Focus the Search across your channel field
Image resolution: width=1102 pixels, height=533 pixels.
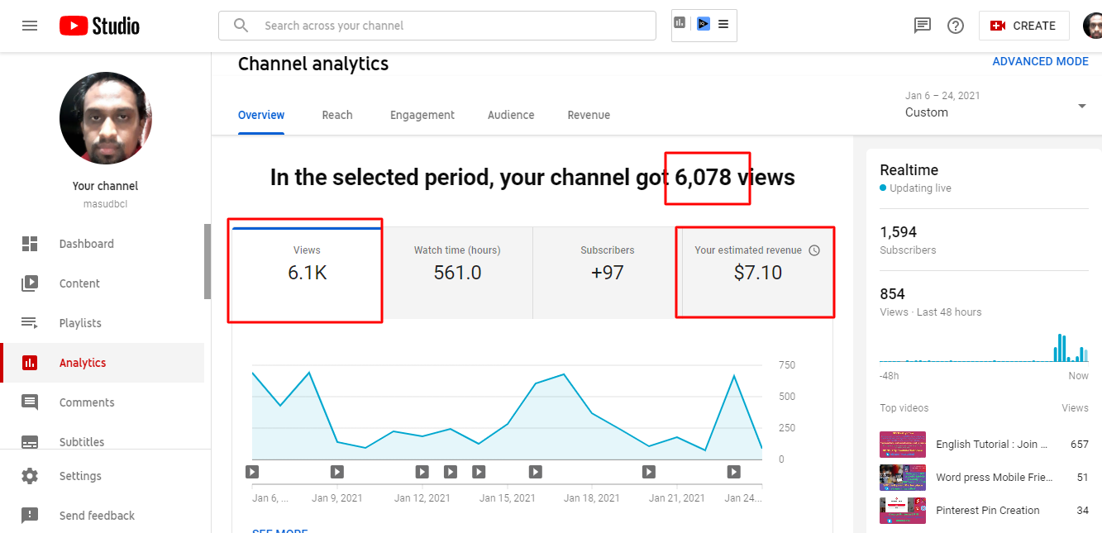[437, 26]
